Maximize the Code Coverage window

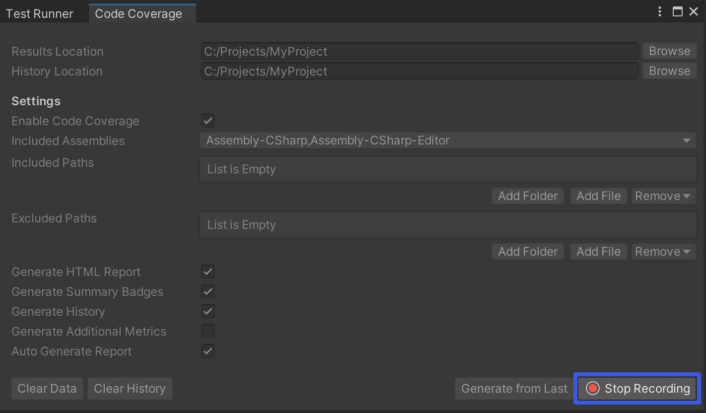(677, 12)
